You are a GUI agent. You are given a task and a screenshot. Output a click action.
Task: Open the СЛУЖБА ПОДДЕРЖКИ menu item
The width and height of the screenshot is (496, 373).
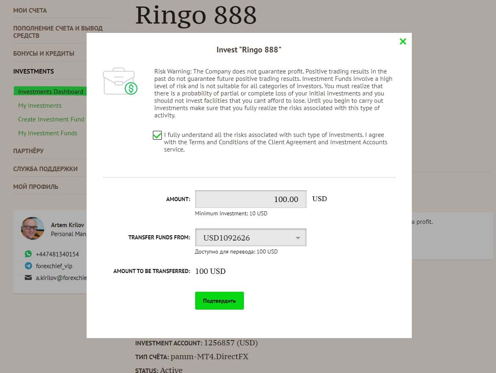click(x=46, y=169)
